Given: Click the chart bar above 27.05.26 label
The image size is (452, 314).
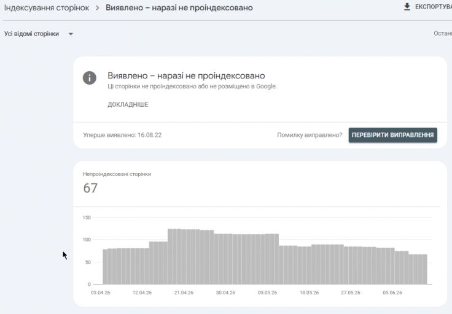Looking at the screenshot, I should [x=351, y=265].
